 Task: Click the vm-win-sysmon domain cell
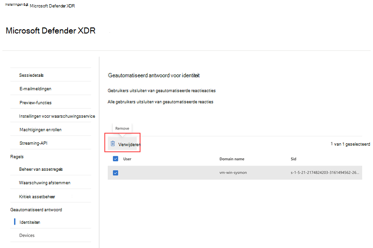click(x=233, y=173)
